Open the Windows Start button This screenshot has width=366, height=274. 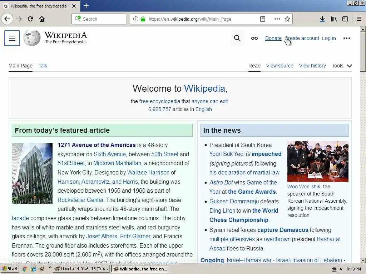tap(10, 269)
